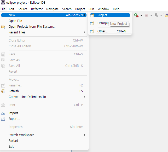168x152 pixels.
Task: Open the Search menu
Action: pyautogui.click(x=67, y=9)
